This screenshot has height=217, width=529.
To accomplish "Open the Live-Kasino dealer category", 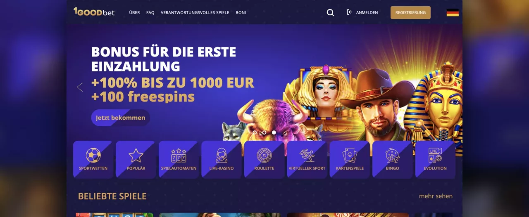I will (x=222, y=160).
